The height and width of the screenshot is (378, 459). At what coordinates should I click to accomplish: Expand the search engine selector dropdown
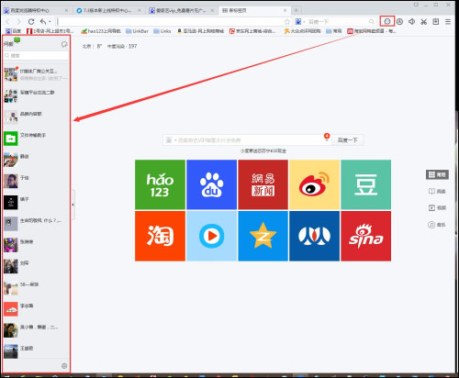point(304,22)
